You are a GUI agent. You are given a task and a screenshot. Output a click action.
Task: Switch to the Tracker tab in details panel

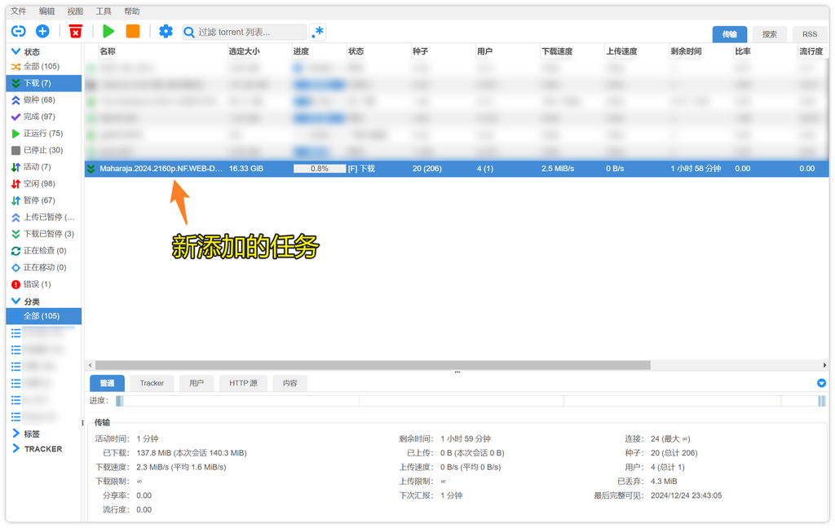click(152, 383)
